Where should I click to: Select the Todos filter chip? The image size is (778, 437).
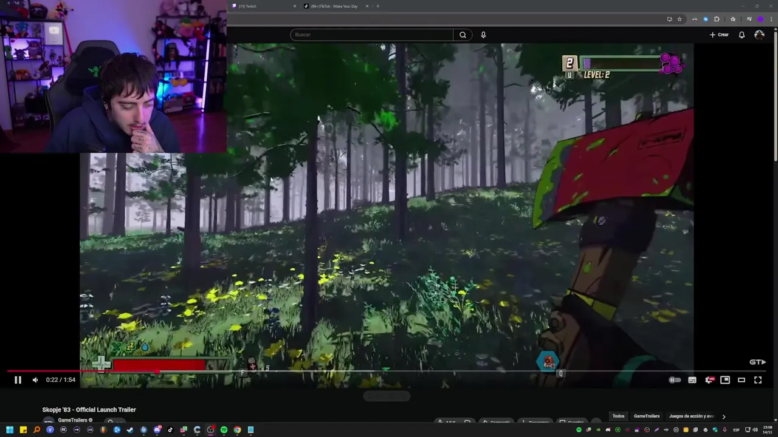click(618, 416)
